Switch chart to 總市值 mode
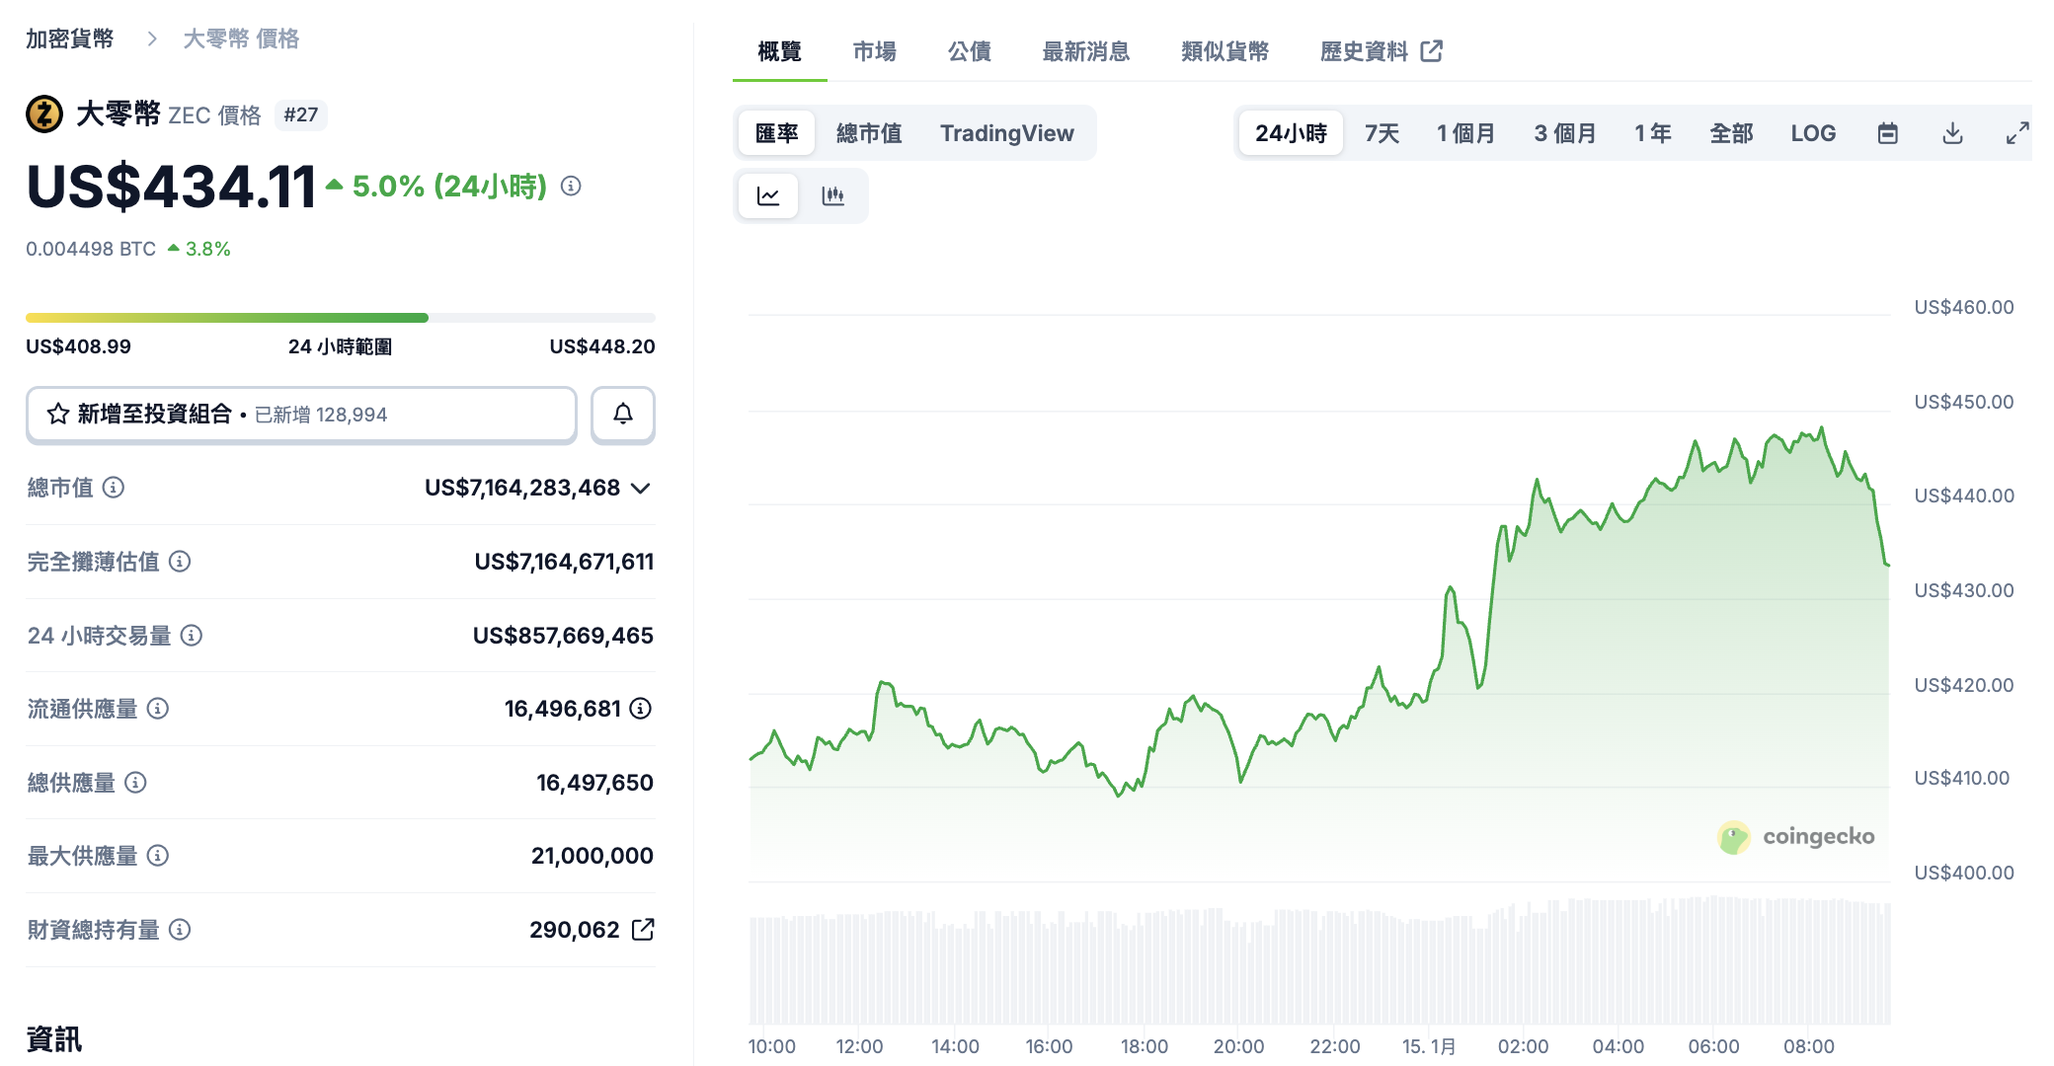2054x1066 pixels. [869, 133]
